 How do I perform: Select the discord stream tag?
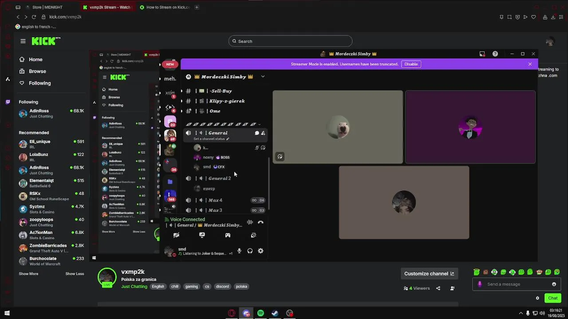pos(222,286)
